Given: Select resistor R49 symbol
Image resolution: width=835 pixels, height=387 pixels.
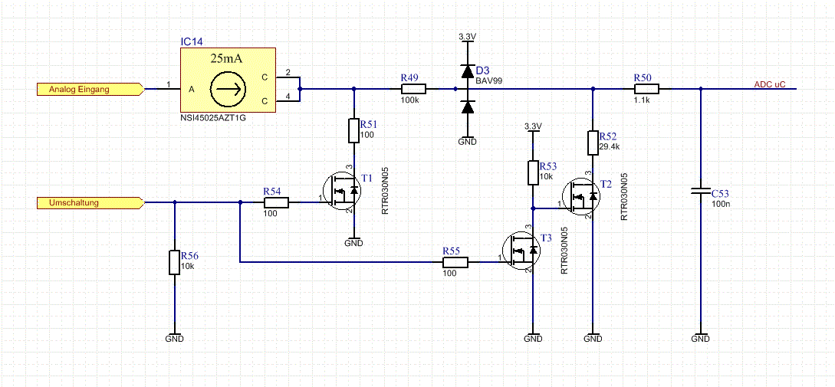Looking at the screenshot, I should click(x=413, y=89).
